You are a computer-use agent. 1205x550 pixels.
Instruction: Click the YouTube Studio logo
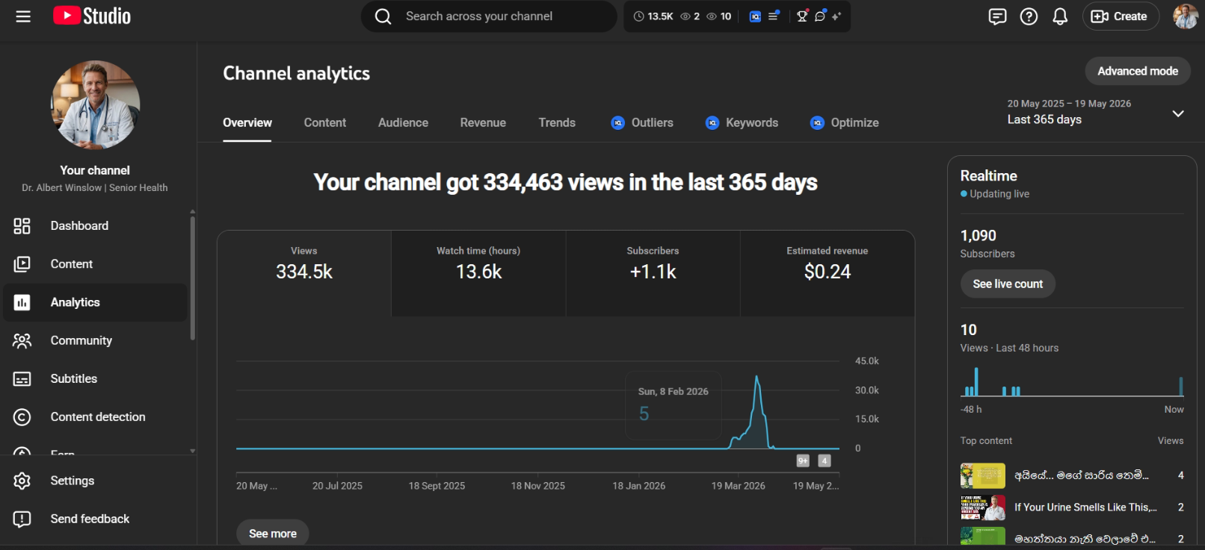pyautogui.click(x=92, y=16)
